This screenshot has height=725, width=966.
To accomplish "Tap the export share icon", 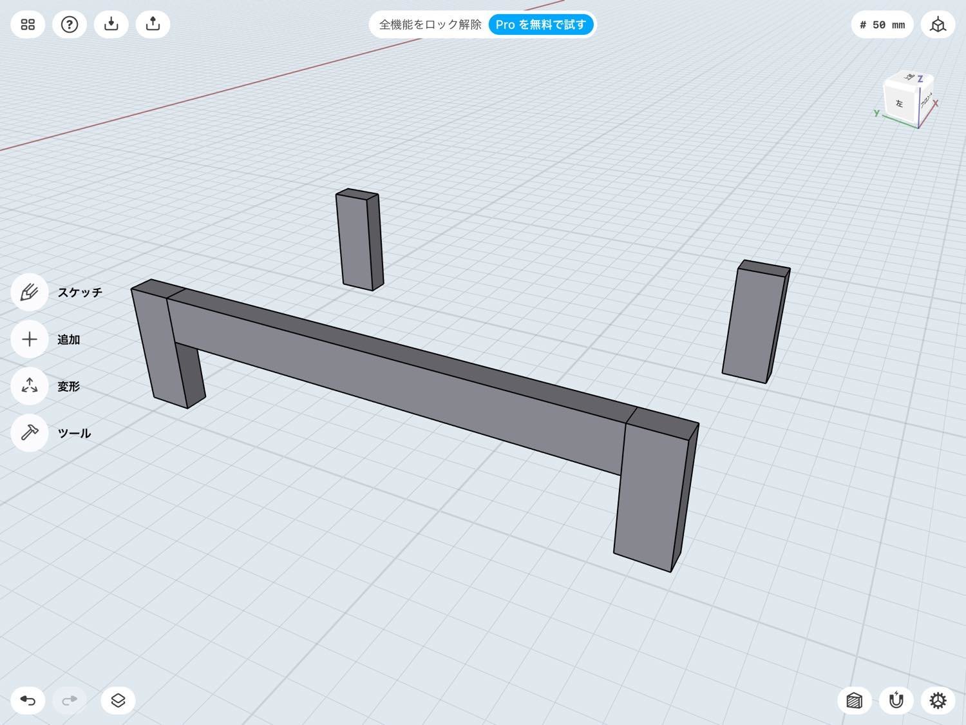I will coord(153,24).
